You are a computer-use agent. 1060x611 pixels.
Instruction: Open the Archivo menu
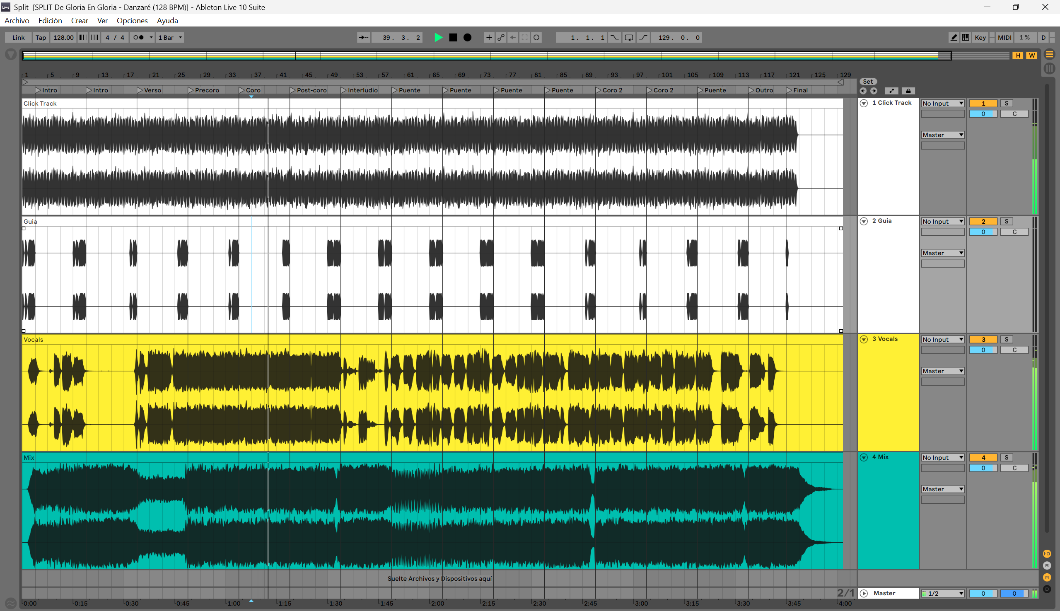tap(17, 21)
